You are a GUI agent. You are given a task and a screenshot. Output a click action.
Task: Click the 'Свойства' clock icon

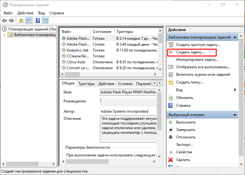point(171,152)
